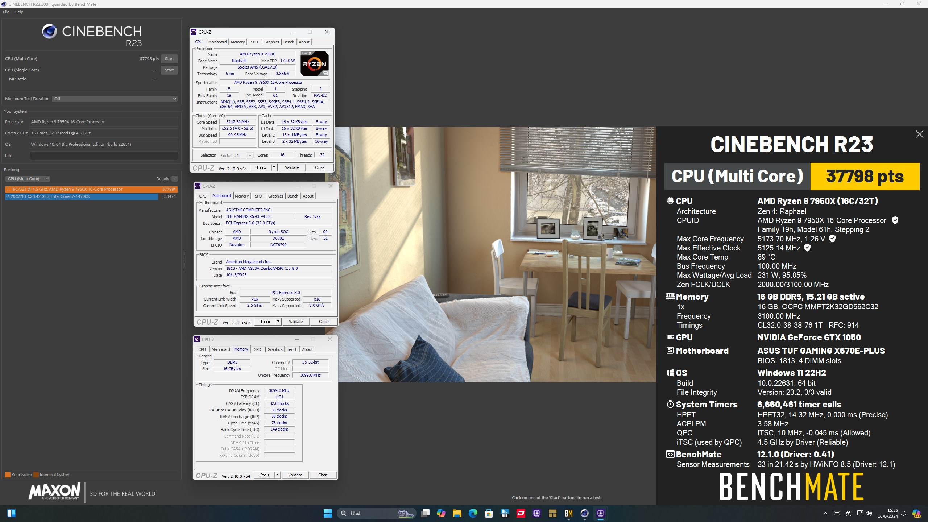Open Tools dropdown arrow in CPU-Z CPU window

[x=274, y=167]
